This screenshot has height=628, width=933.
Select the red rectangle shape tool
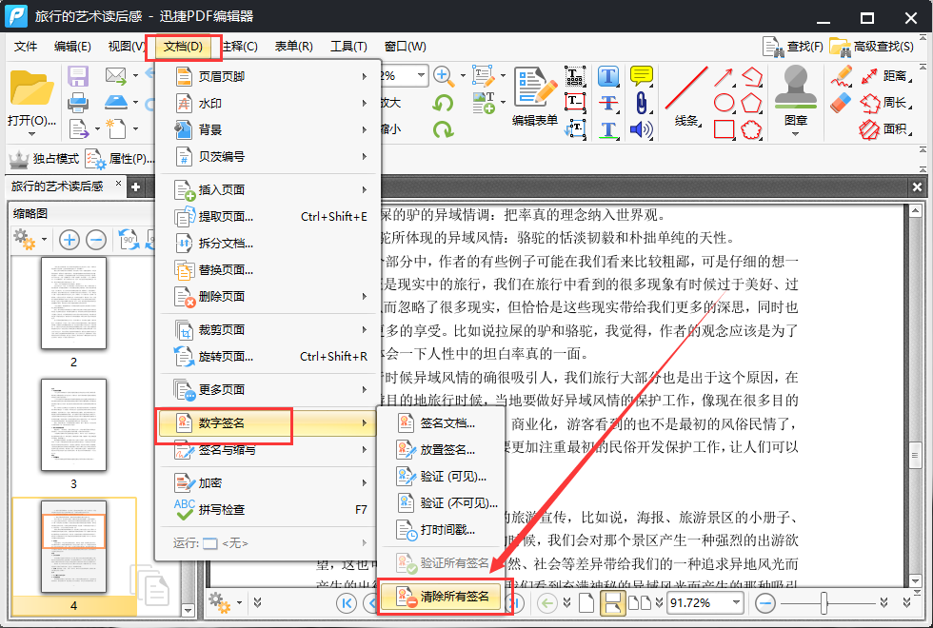[724, 129]
